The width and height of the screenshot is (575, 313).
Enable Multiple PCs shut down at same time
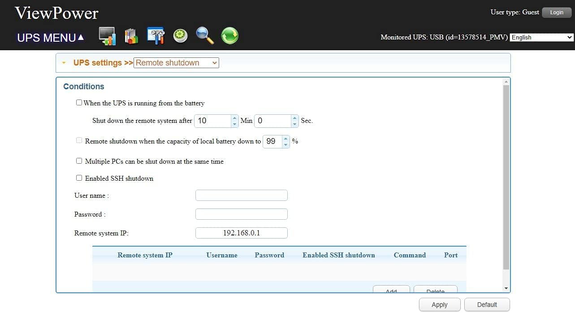click(x=79, y=161)
